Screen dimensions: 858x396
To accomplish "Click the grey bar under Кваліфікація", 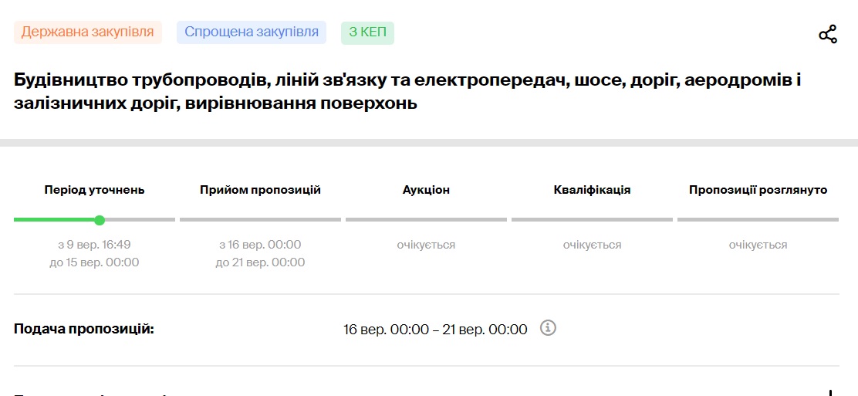I will (x=592, y=220).
